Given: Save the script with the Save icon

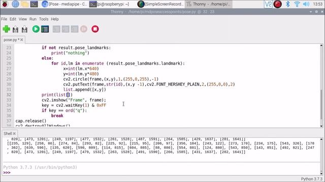Looking at the screenshot, I should click(24, 29).
